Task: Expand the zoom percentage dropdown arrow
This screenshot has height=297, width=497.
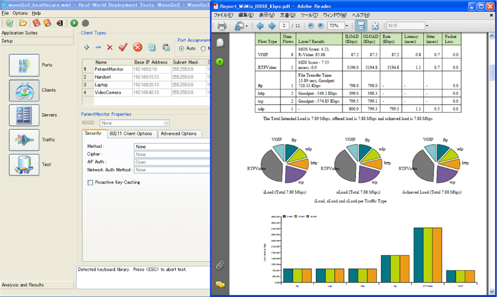Action: [x=347, y=26]
